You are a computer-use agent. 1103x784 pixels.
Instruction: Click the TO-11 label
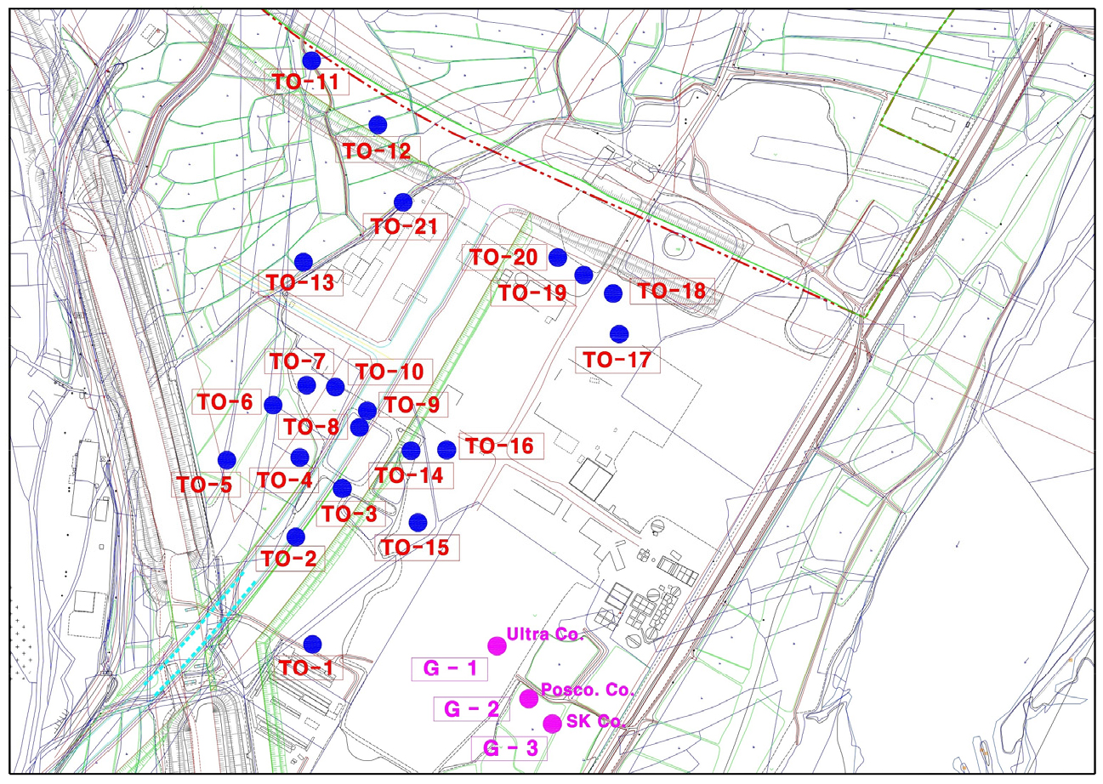coord(305,82)
